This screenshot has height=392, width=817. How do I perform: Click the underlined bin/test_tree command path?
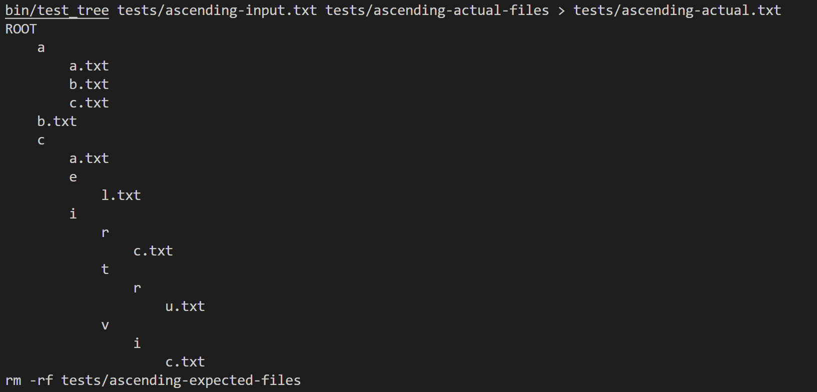click(x=57, y=10)
